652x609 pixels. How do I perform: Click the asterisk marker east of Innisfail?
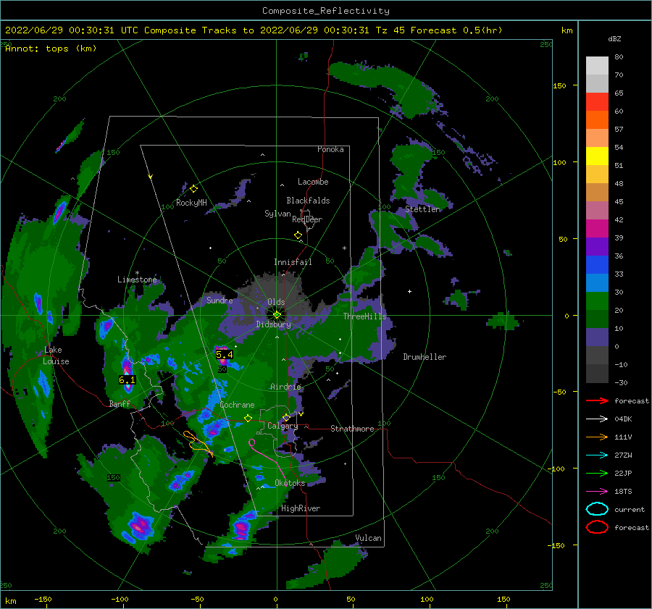pyautogui.click(x=344, y=248)
